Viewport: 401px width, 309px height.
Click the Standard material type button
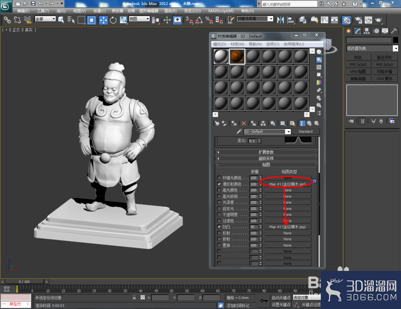[x=306, y=131]
